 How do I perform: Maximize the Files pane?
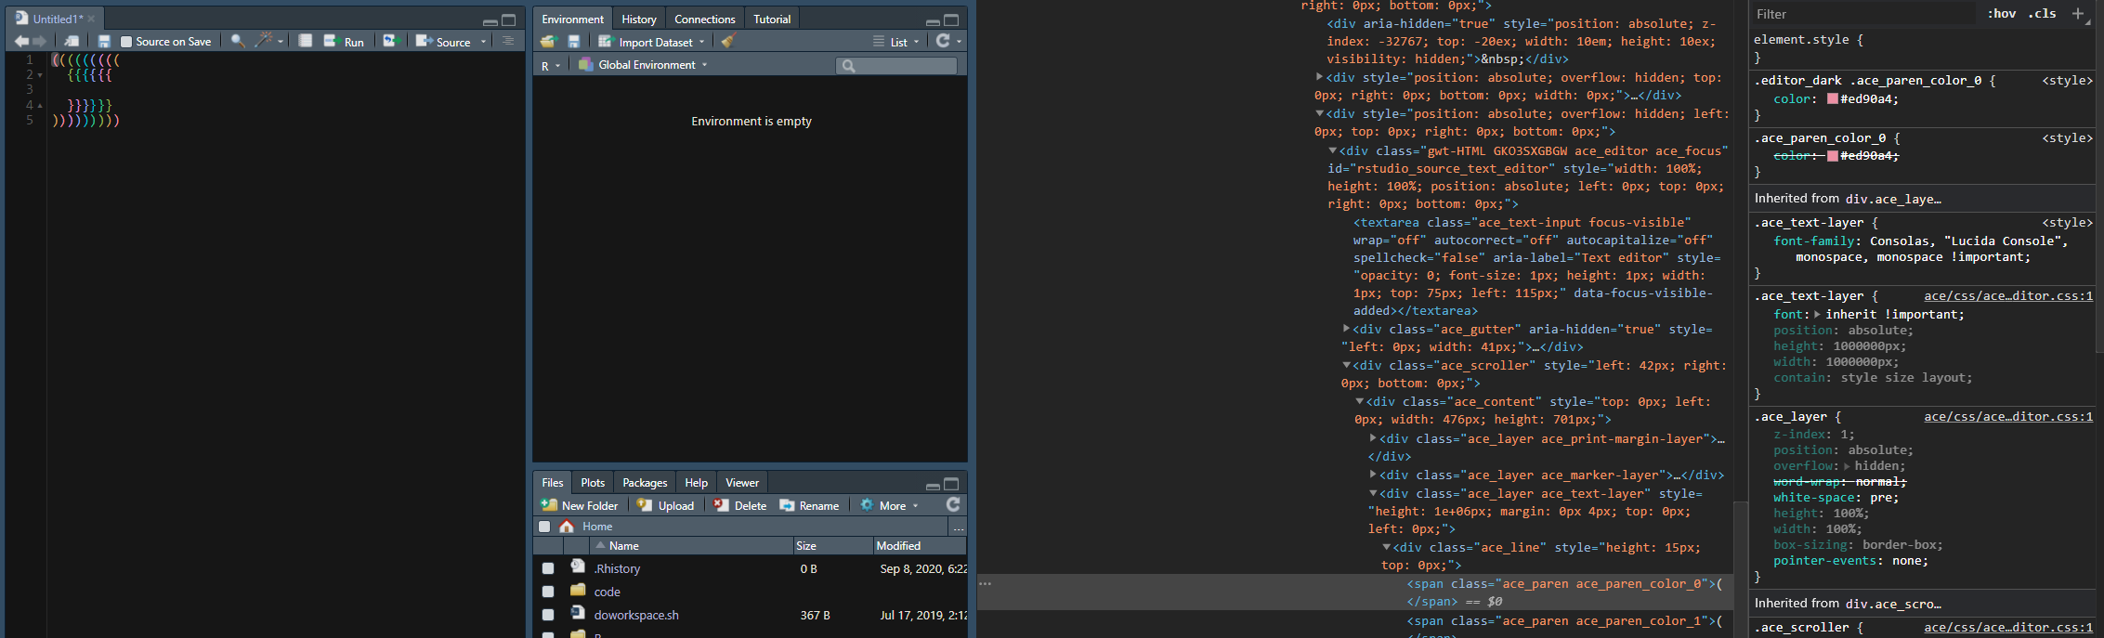click(x=951, y=484)
